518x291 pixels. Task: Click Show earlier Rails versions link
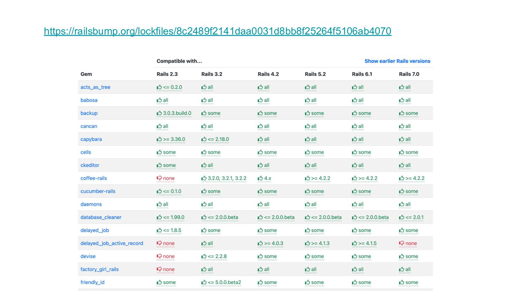[x=397, y=61]
